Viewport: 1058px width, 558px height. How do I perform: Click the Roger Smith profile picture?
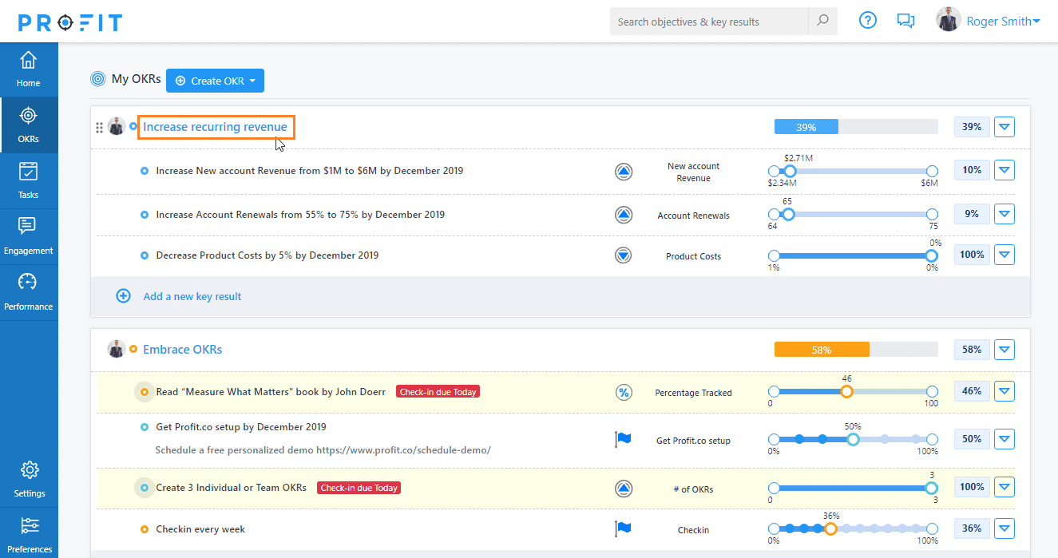[948, 20]
